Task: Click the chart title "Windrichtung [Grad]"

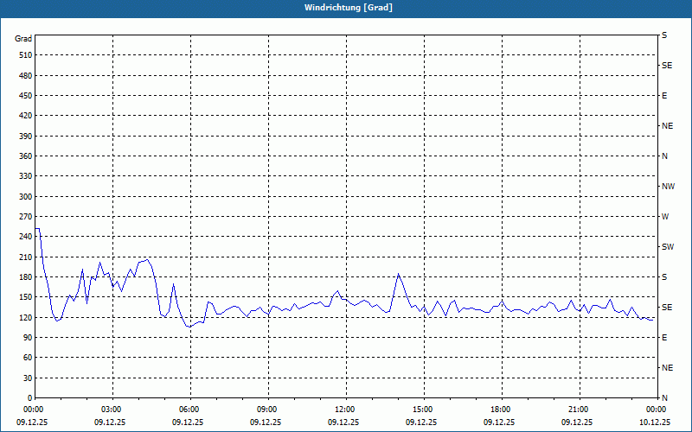Action: click(349, 8)
